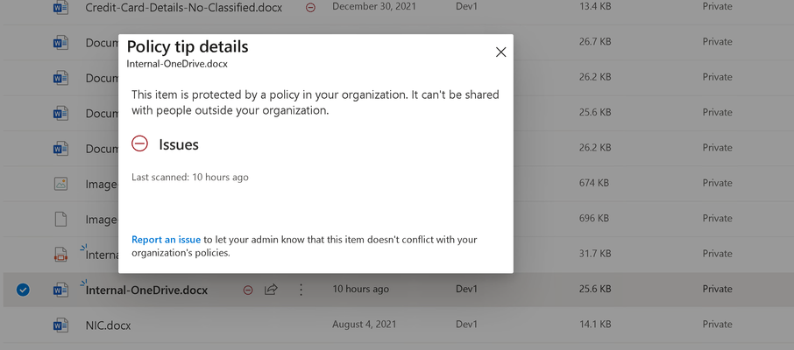Click the Word icon of the 25.6 KB Docum row
794x350 pixels.
[x=60, y=113]
